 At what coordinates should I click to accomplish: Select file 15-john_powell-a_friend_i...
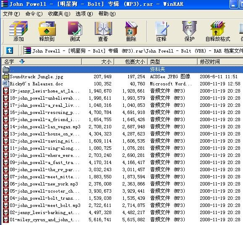(44, 119)
